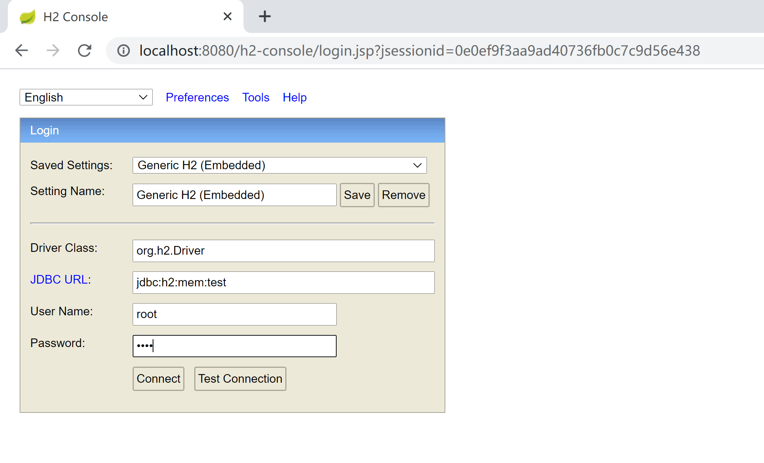Screen dimensions: 764x463
Task: Open the Preferences link
Action: point(197,97)
